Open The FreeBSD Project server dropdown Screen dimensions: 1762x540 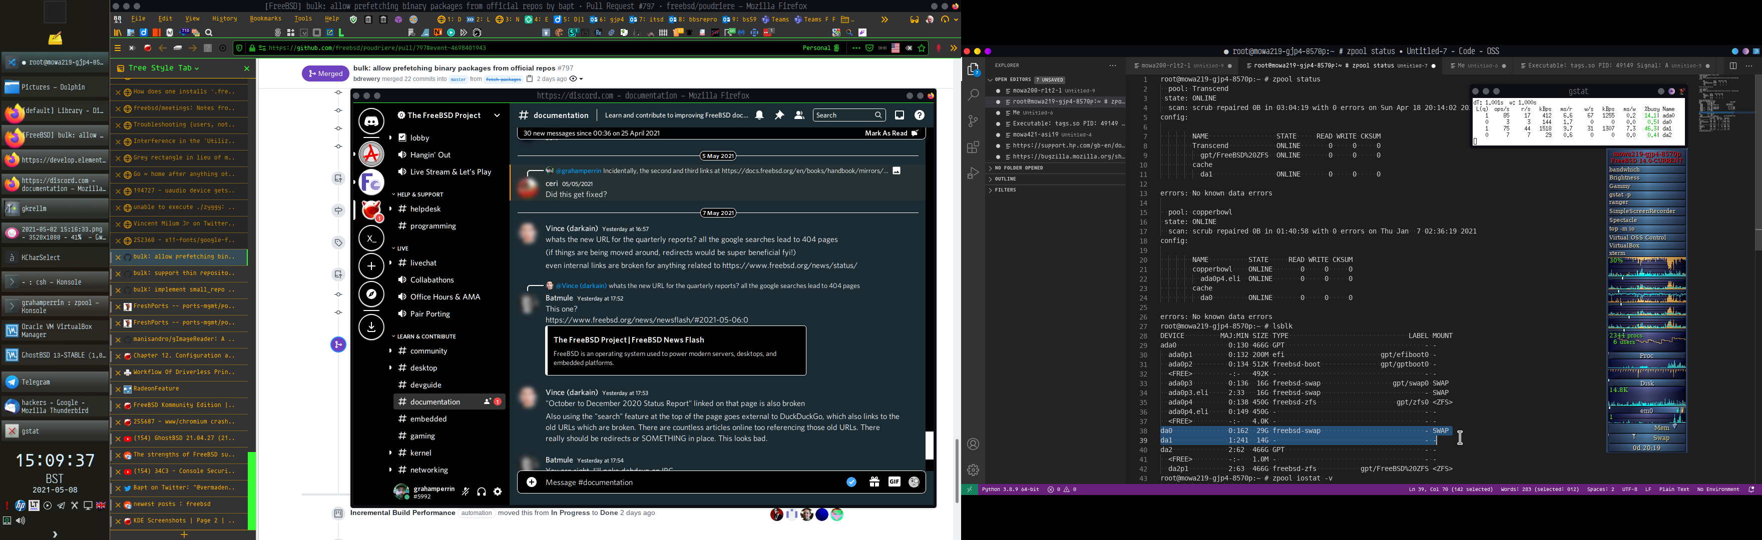(x=497, y=115)
